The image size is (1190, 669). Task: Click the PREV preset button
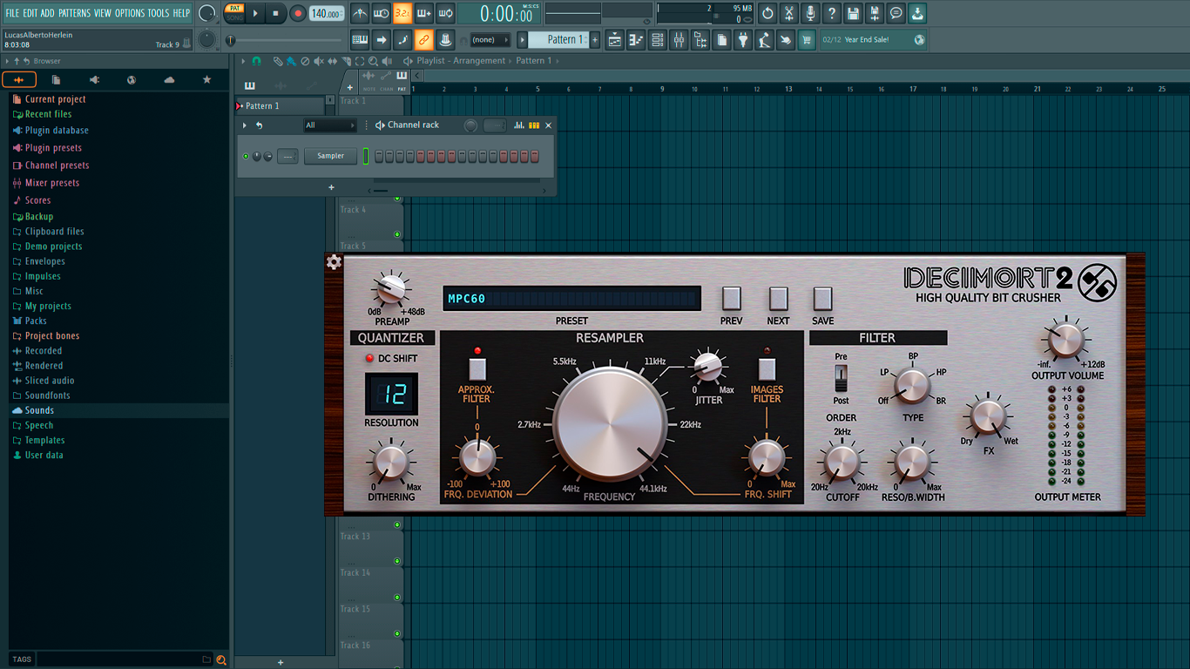(731, 299)
